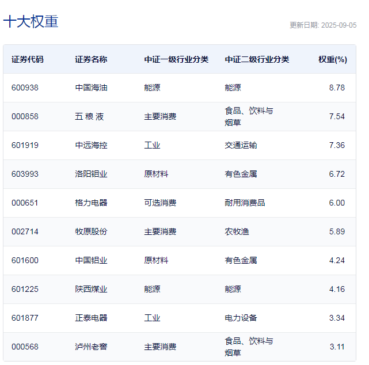369x365 pixels.
Task: Click weight value 3.11
Action: click(337, 347)
